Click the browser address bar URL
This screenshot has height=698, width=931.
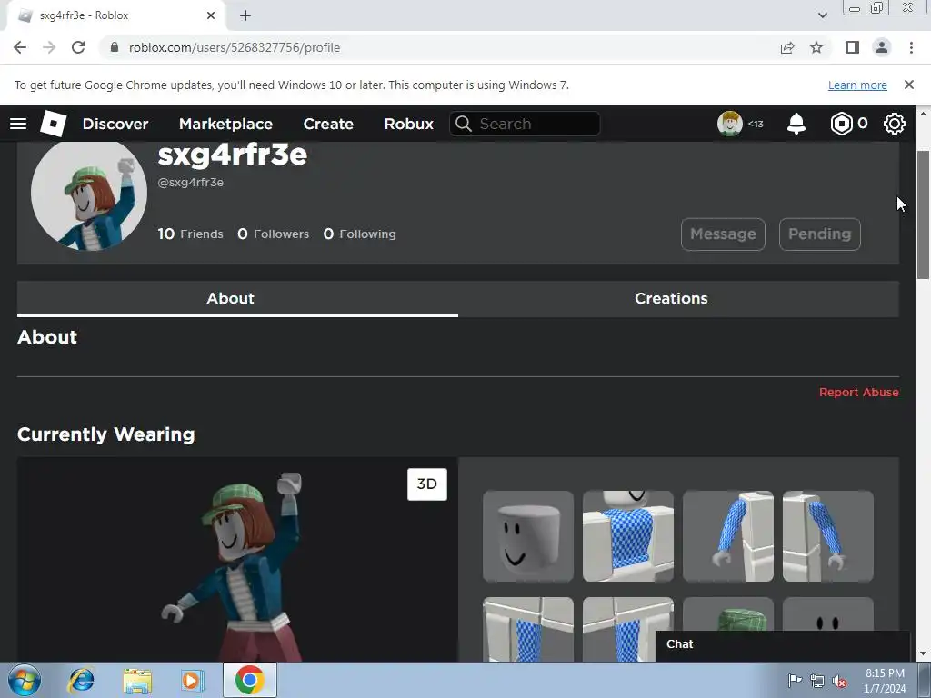click(x=235, y=47)
